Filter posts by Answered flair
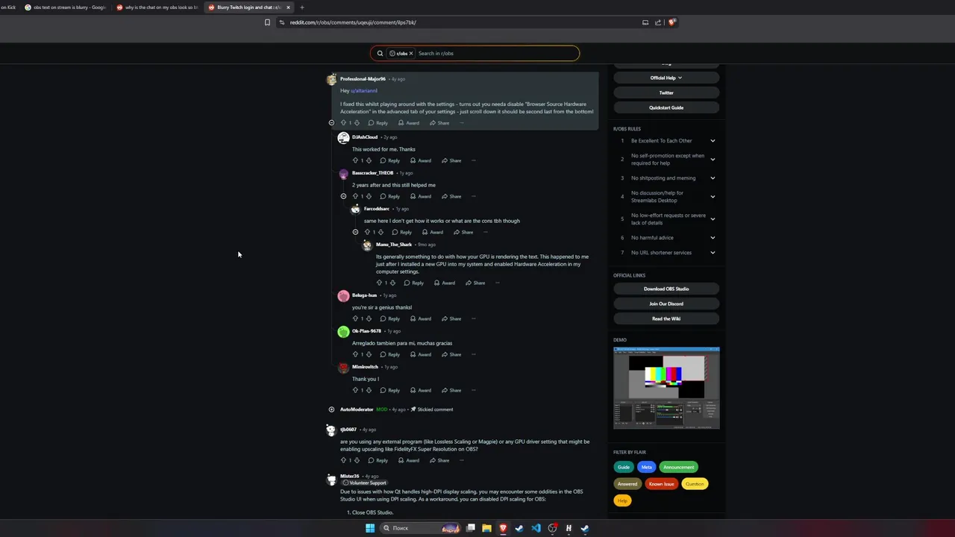The height and width of the screenshot is (537, 955). coord(627,484)
